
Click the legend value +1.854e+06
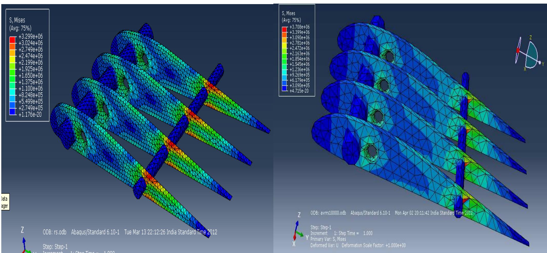click(x=300, y=59)
